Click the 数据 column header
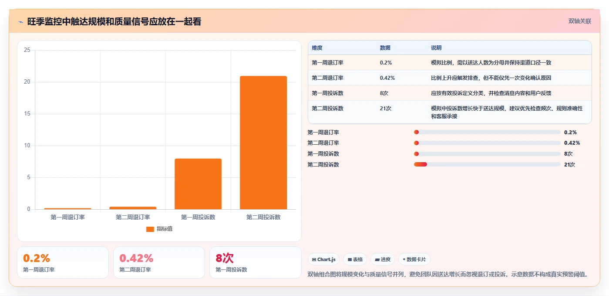The image size is (609, 296). [x=385, y=48]
